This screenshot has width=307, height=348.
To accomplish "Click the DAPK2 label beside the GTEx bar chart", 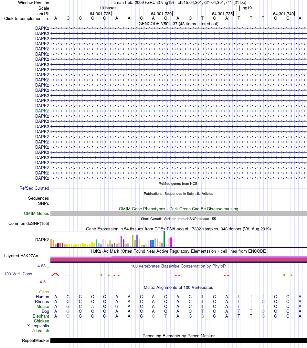I will tap(42, 240).
